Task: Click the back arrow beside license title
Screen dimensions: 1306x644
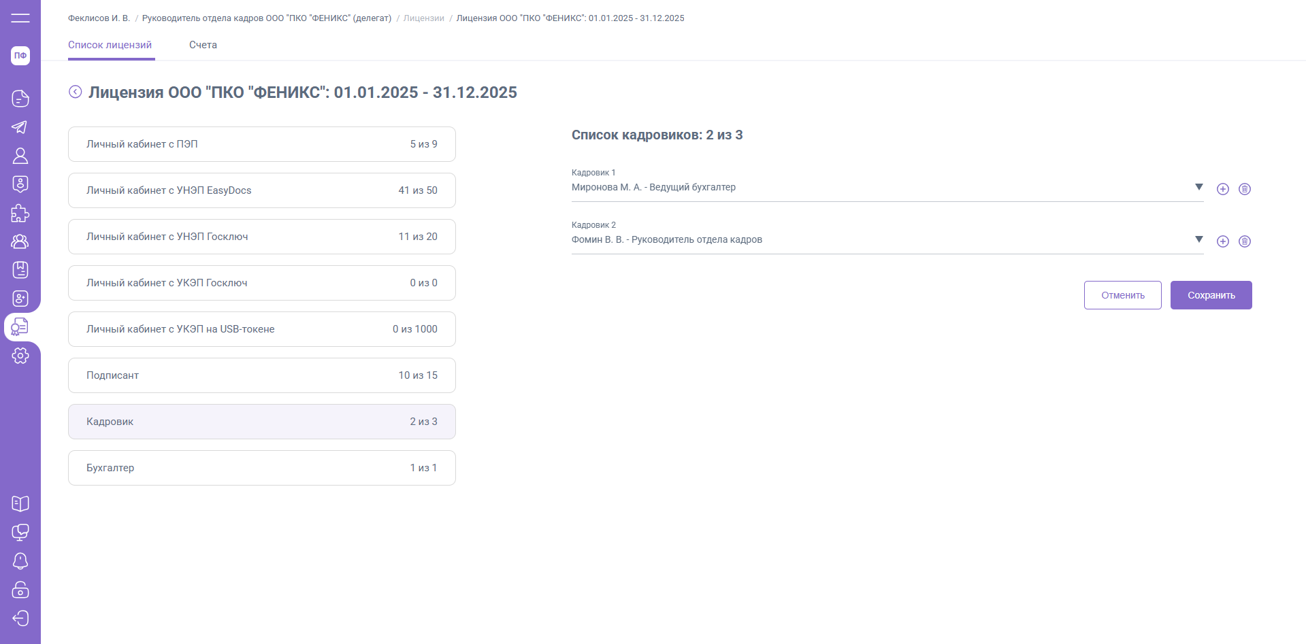Action: pyautogui.click(x=76, y=92)
